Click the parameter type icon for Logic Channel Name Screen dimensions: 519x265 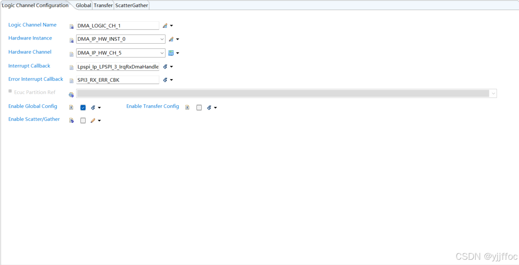click(x=72, y=27)
